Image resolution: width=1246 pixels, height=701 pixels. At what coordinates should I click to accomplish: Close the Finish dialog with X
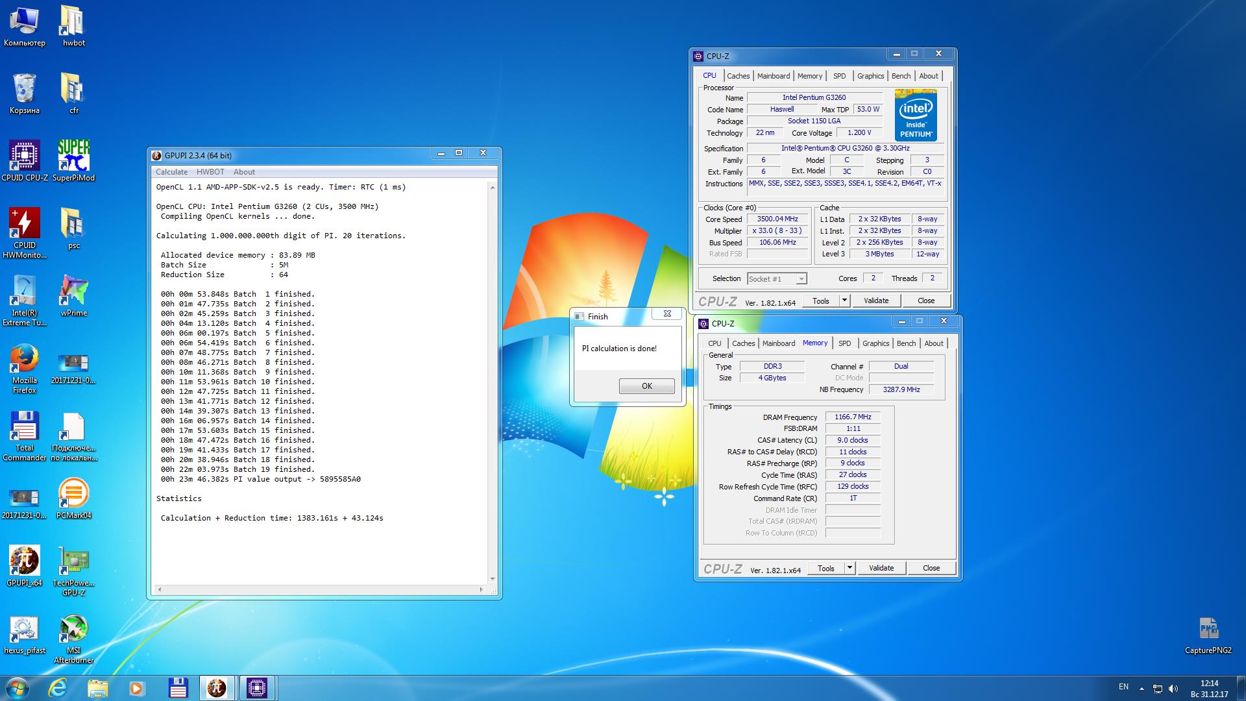tap(666, 314)
